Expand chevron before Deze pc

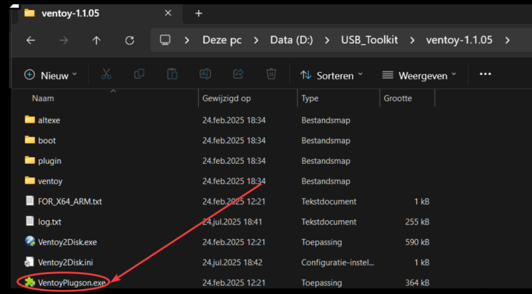coord(187,40)
